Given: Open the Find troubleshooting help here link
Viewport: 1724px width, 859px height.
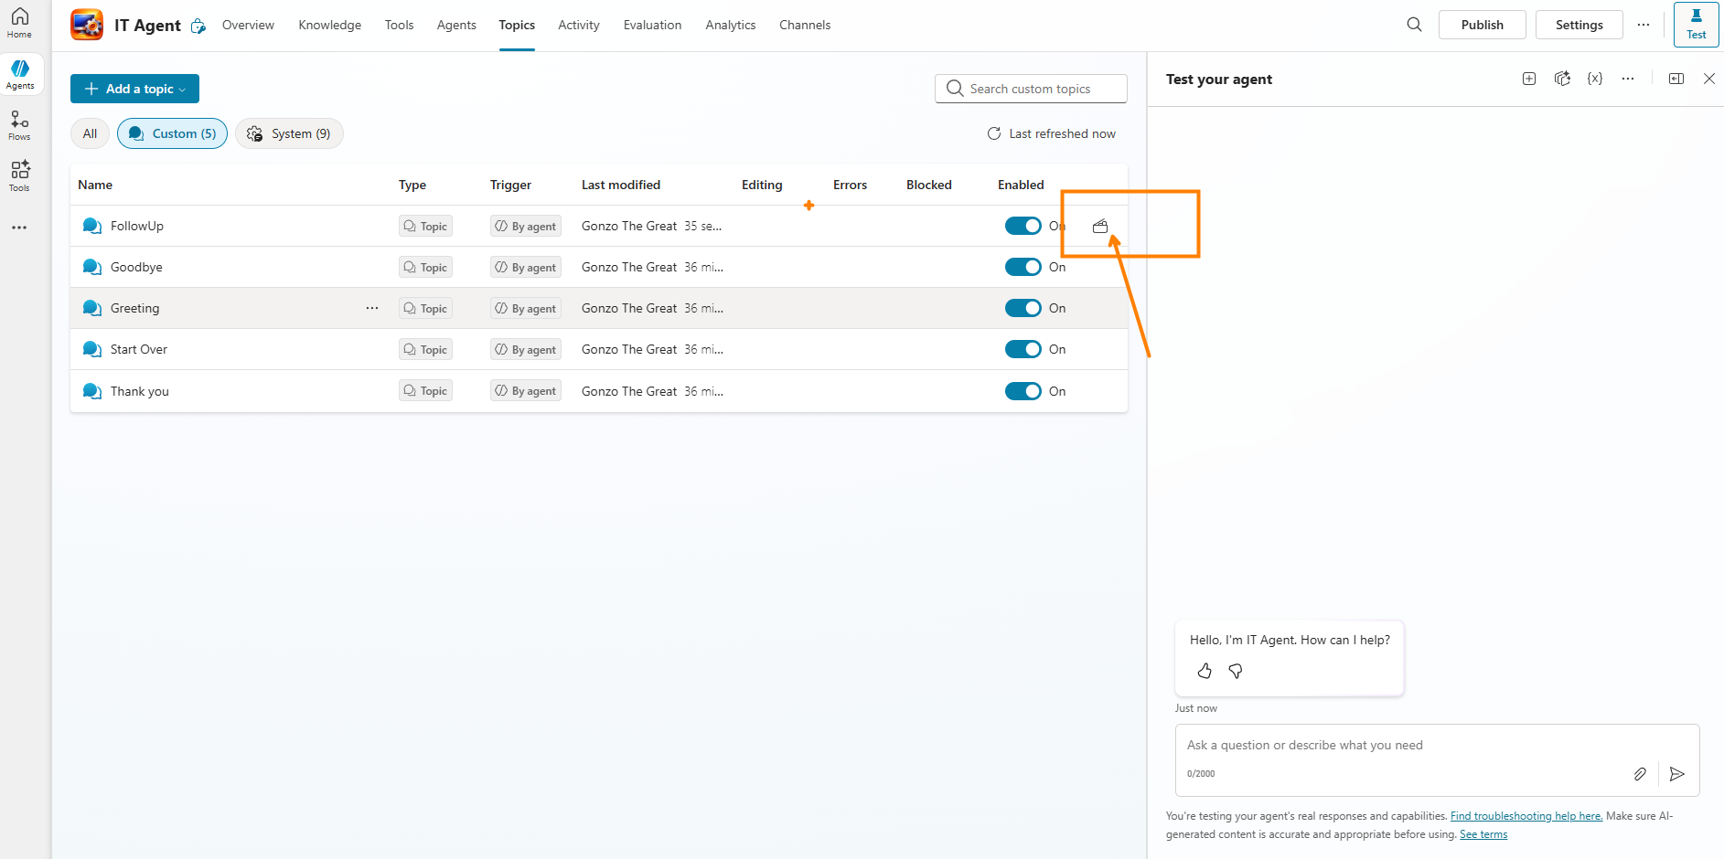Looking at the screenshot, I should click(1526, 816).
